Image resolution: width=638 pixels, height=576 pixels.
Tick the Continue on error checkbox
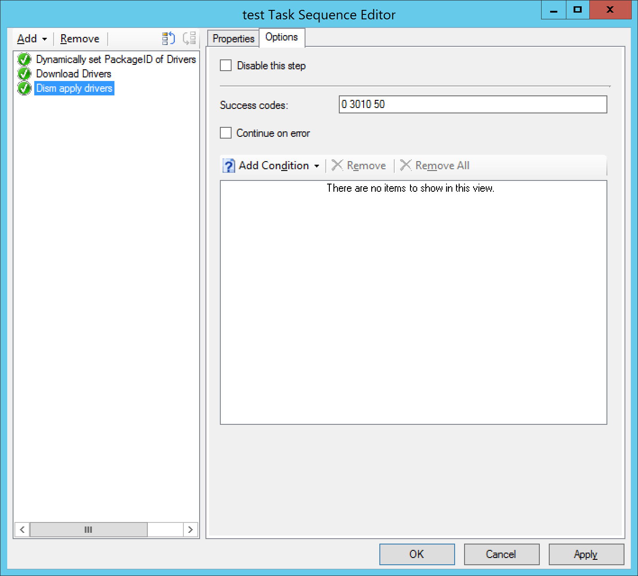[226, 133]
